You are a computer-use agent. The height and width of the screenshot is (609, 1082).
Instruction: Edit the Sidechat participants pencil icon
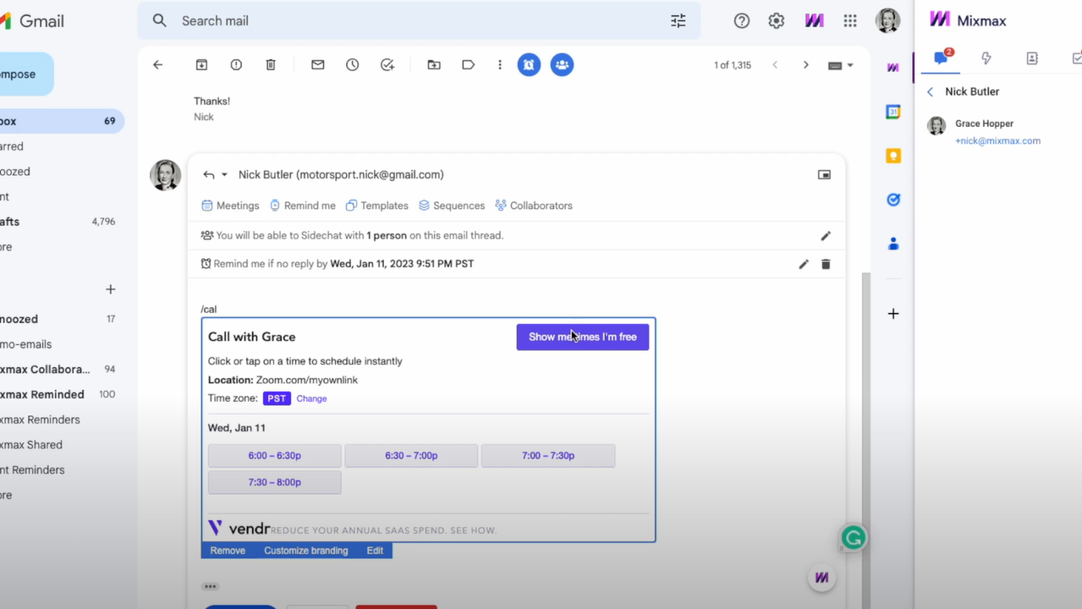point(826,236)
